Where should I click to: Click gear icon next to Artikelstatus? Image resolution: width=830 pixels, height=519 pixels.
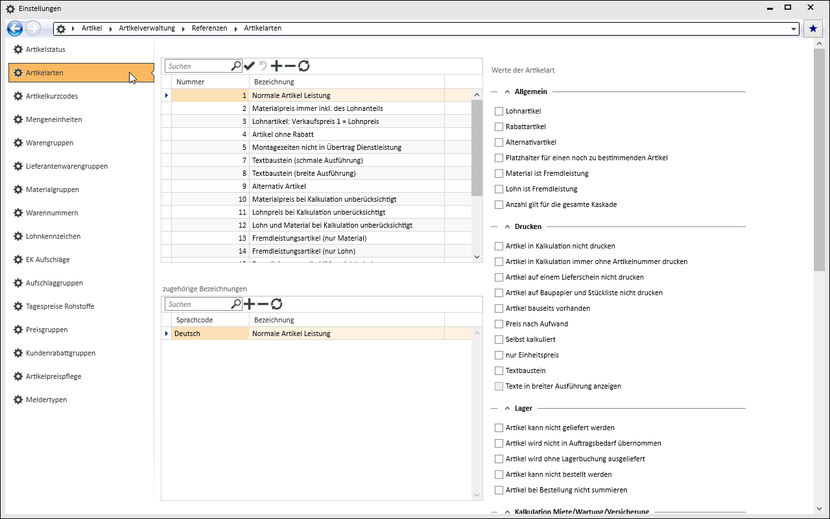pyautogui.click(x=18, y=49)
